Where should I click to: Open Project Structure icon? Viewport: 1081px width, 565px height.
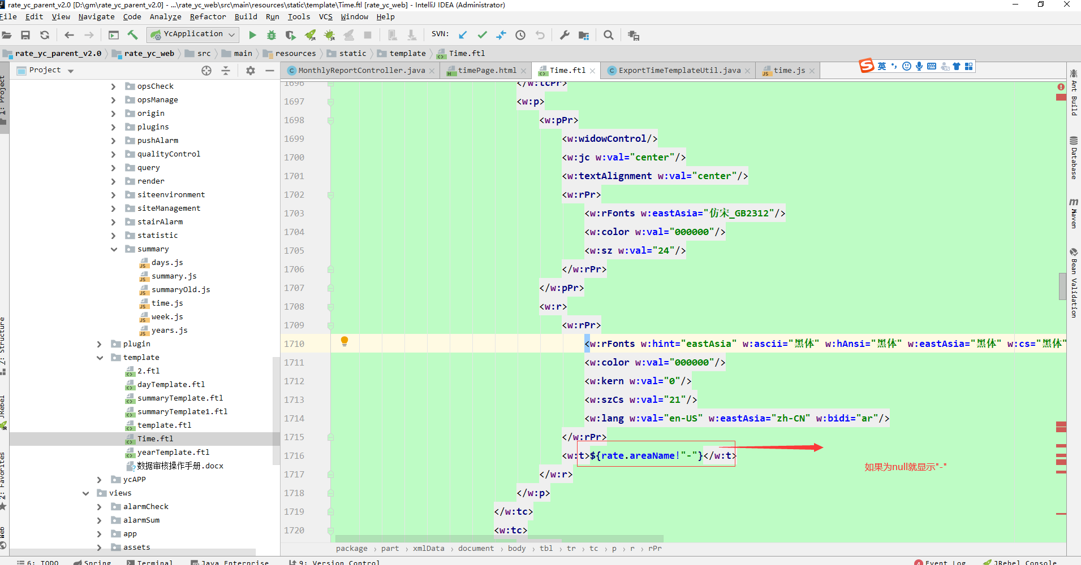(584, 35)
